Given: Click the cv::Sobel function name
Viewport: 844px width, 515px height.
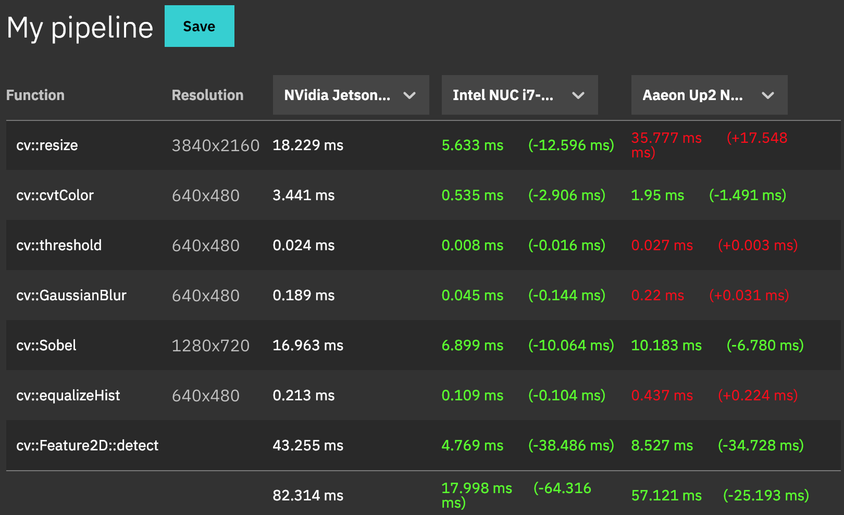Looking at the screenshot, I should click(46, 345).
